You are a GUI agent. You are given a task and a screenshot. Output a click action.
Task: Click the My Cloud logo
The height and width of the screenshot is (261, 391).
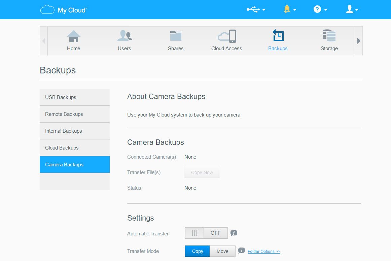(x=64, y=10)
